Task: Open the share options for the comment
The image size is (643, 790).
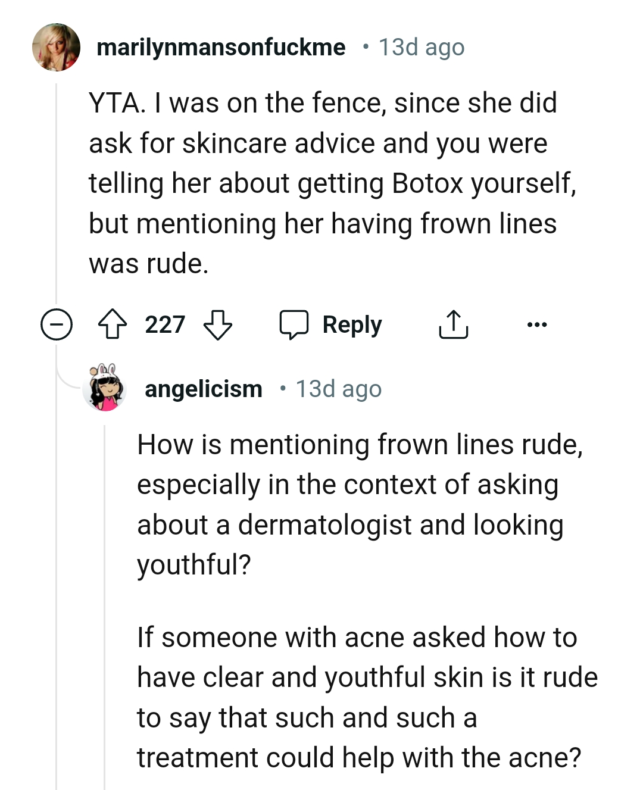Action: (x=452, y=324)
